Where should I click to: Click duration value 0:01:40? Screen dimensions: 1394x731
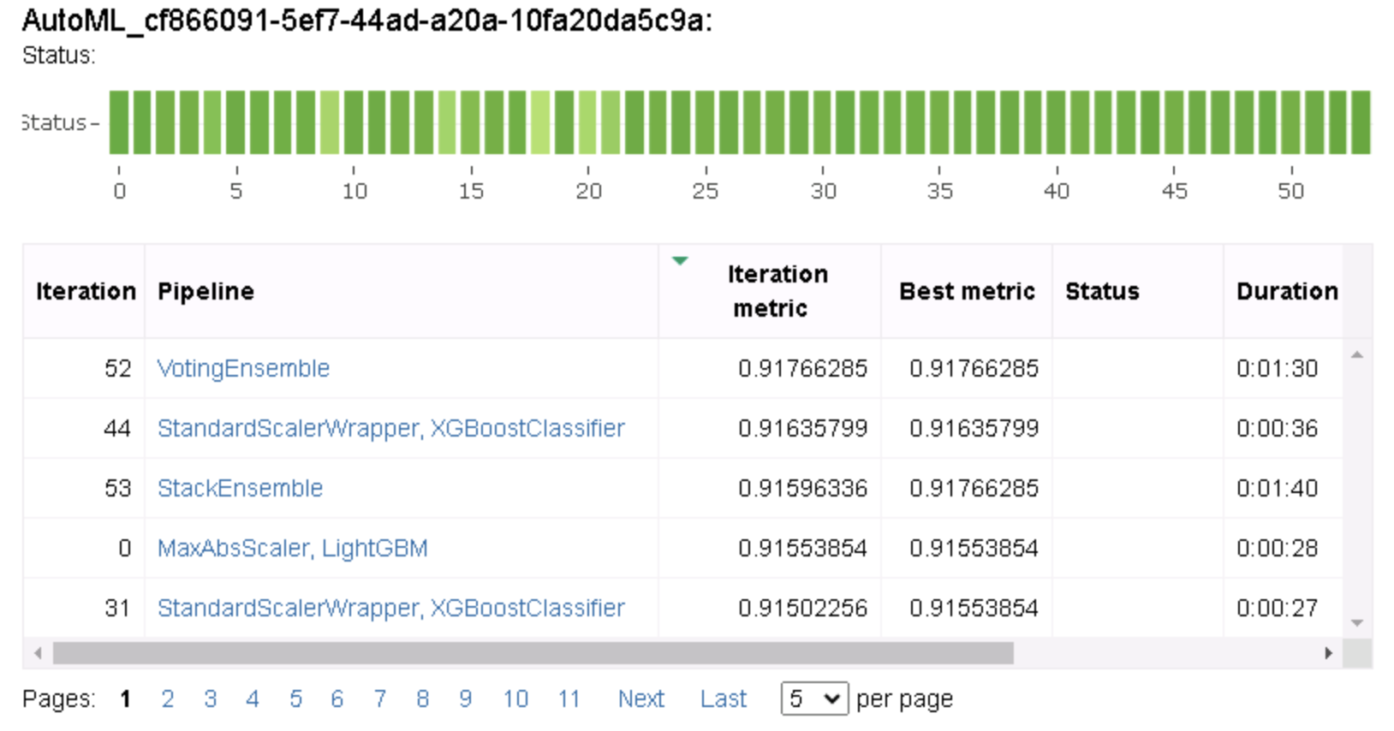(1277, 488)
